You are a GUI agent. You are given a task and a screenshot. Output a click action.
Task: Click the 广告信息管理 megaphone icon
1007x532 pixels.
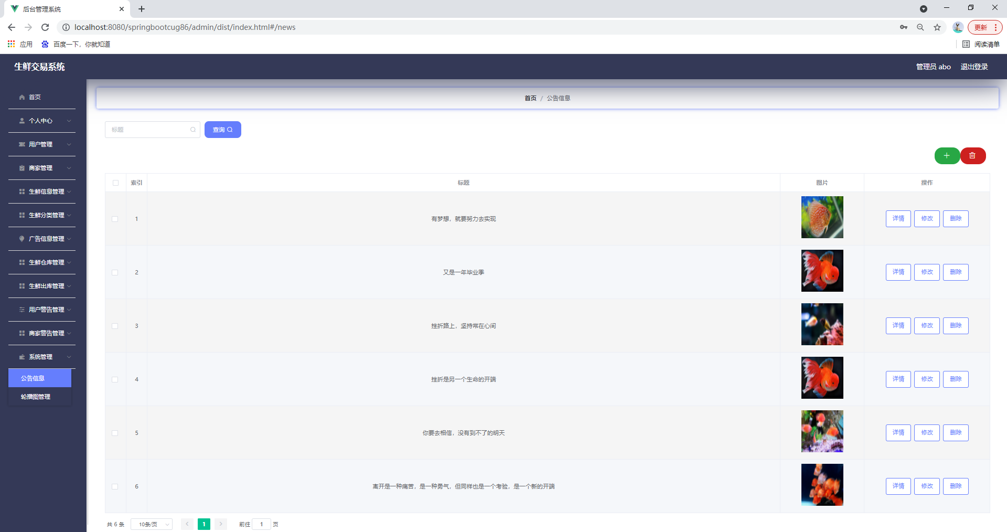[22, 238]
